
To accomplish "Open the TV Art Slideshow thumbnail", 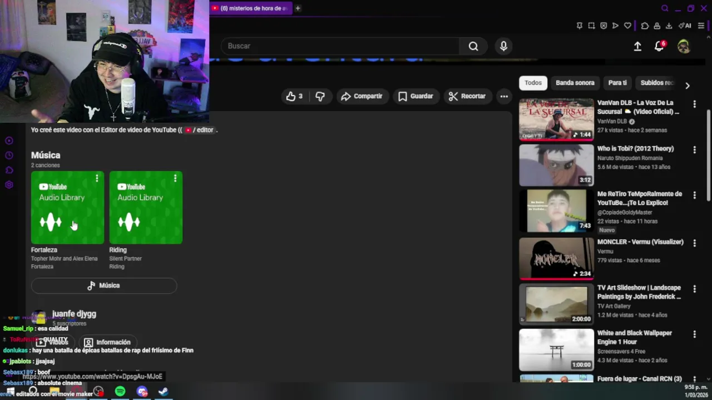I will point(556,304).
